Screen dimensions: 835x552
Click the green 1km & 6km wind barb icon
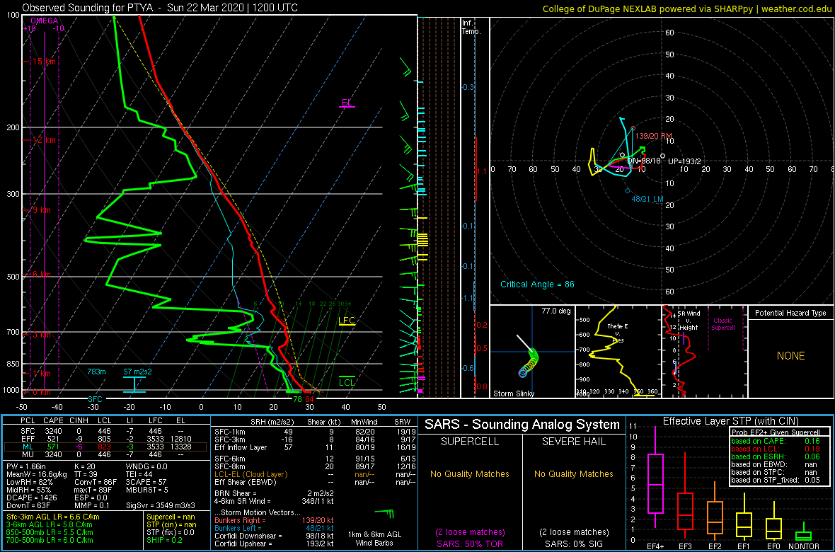(384, 513)
